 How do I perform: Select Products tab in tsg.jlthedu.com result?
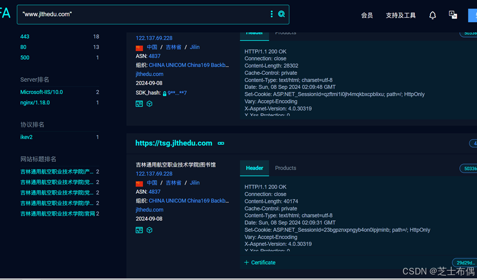tap(285, 168)
